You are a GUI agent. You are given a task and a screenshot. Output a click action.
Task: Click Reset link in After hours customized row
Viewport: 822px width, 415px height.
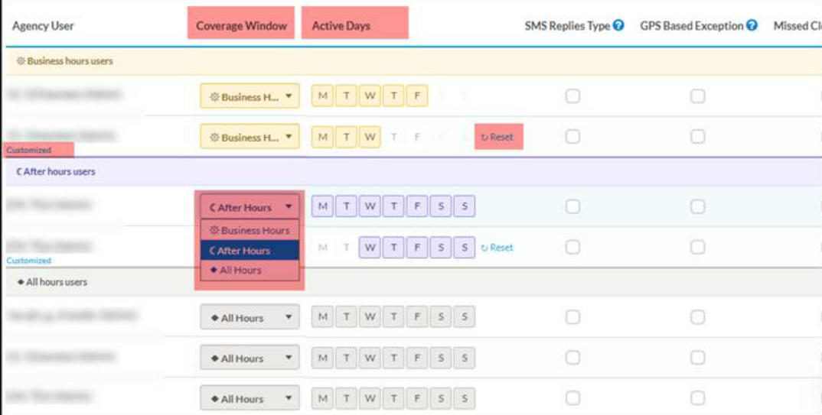tap(497, 248)
